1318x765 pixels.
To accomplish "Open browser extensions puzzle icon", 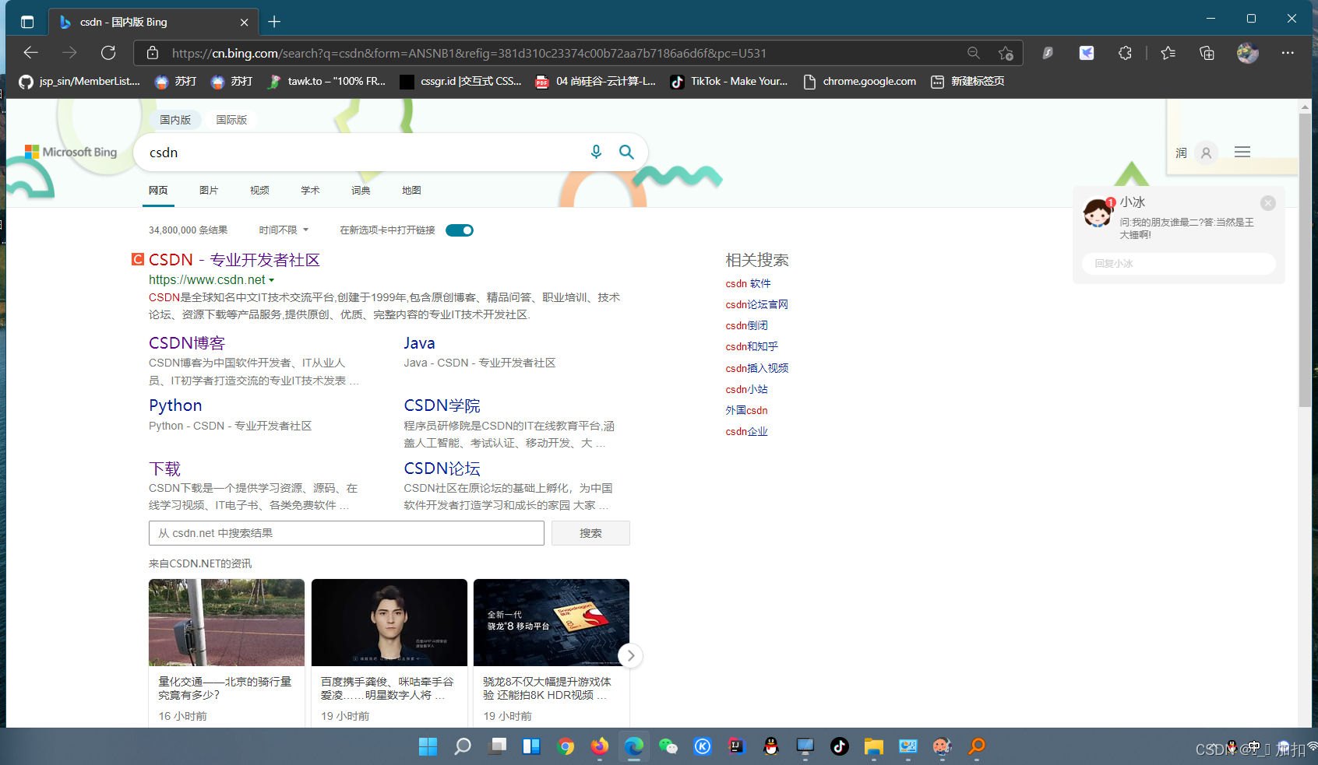I will coord(1125,53).
